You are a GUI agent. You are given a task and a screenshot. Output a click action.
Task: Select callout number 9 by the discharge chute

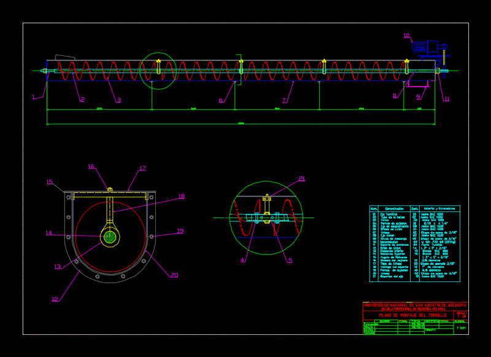(x=418, y=98)
